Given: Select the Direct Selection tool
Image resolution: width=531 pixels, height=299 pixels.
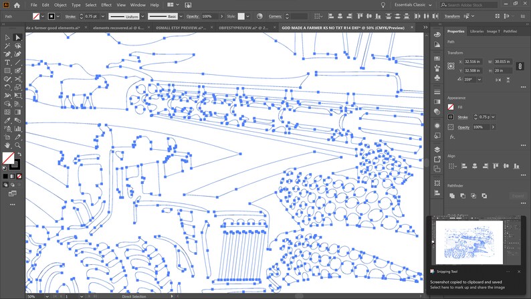Looking at the screenshot, I should click(17, 37).
